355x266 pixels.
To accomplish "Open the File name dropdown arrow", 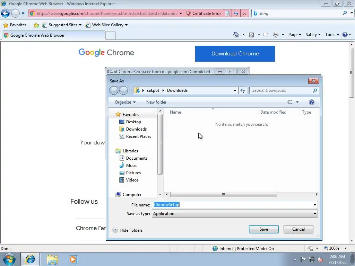I will click(x=315, y=205).
